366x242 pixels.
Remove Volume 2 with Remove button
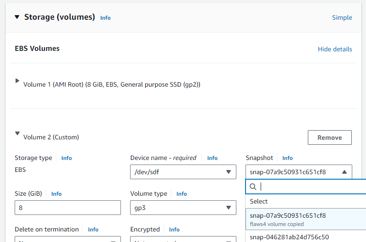329,137
